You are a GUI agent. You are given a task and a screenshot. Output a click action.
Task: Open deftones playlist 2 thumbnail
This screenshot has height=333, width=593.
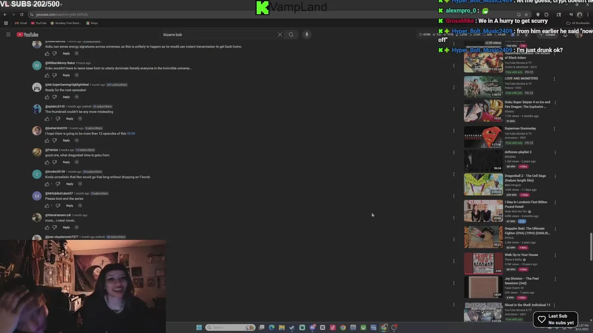483,160
